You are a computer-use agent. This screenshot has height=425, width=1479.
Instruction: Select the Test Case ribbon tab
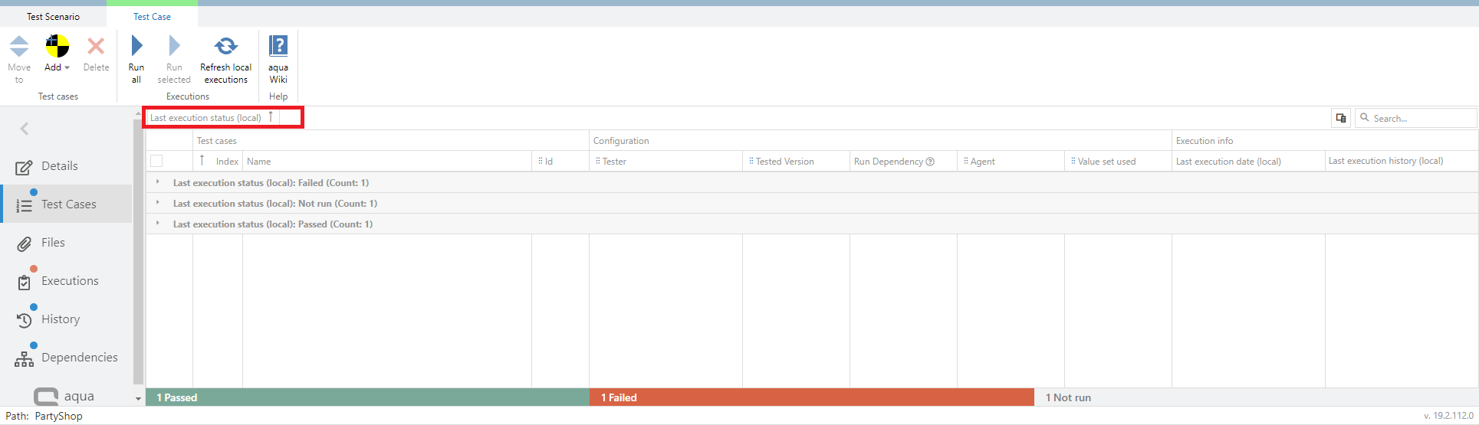(x=152, y=16)
